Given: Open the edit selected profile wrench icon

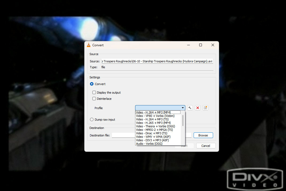Looking at the screenshot, I should [190, 108].
